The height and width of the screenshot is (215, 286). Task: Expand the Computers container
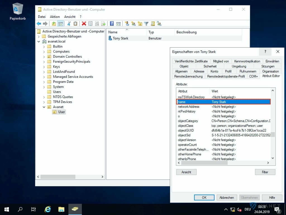click(44, 52)
